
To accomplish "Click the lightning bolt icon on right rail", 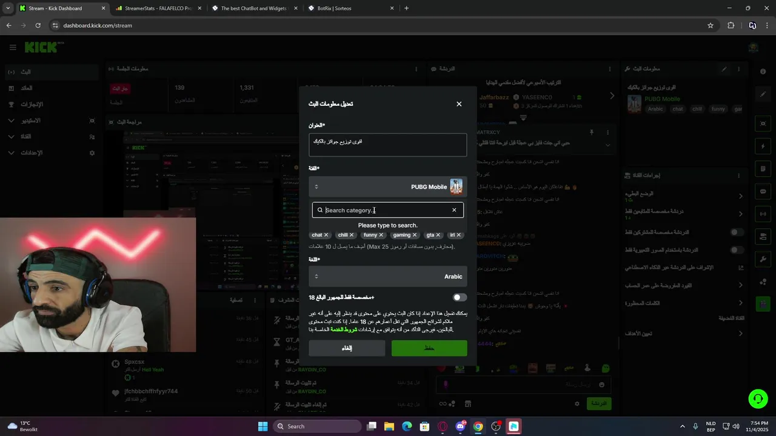I will click(763, 146).
